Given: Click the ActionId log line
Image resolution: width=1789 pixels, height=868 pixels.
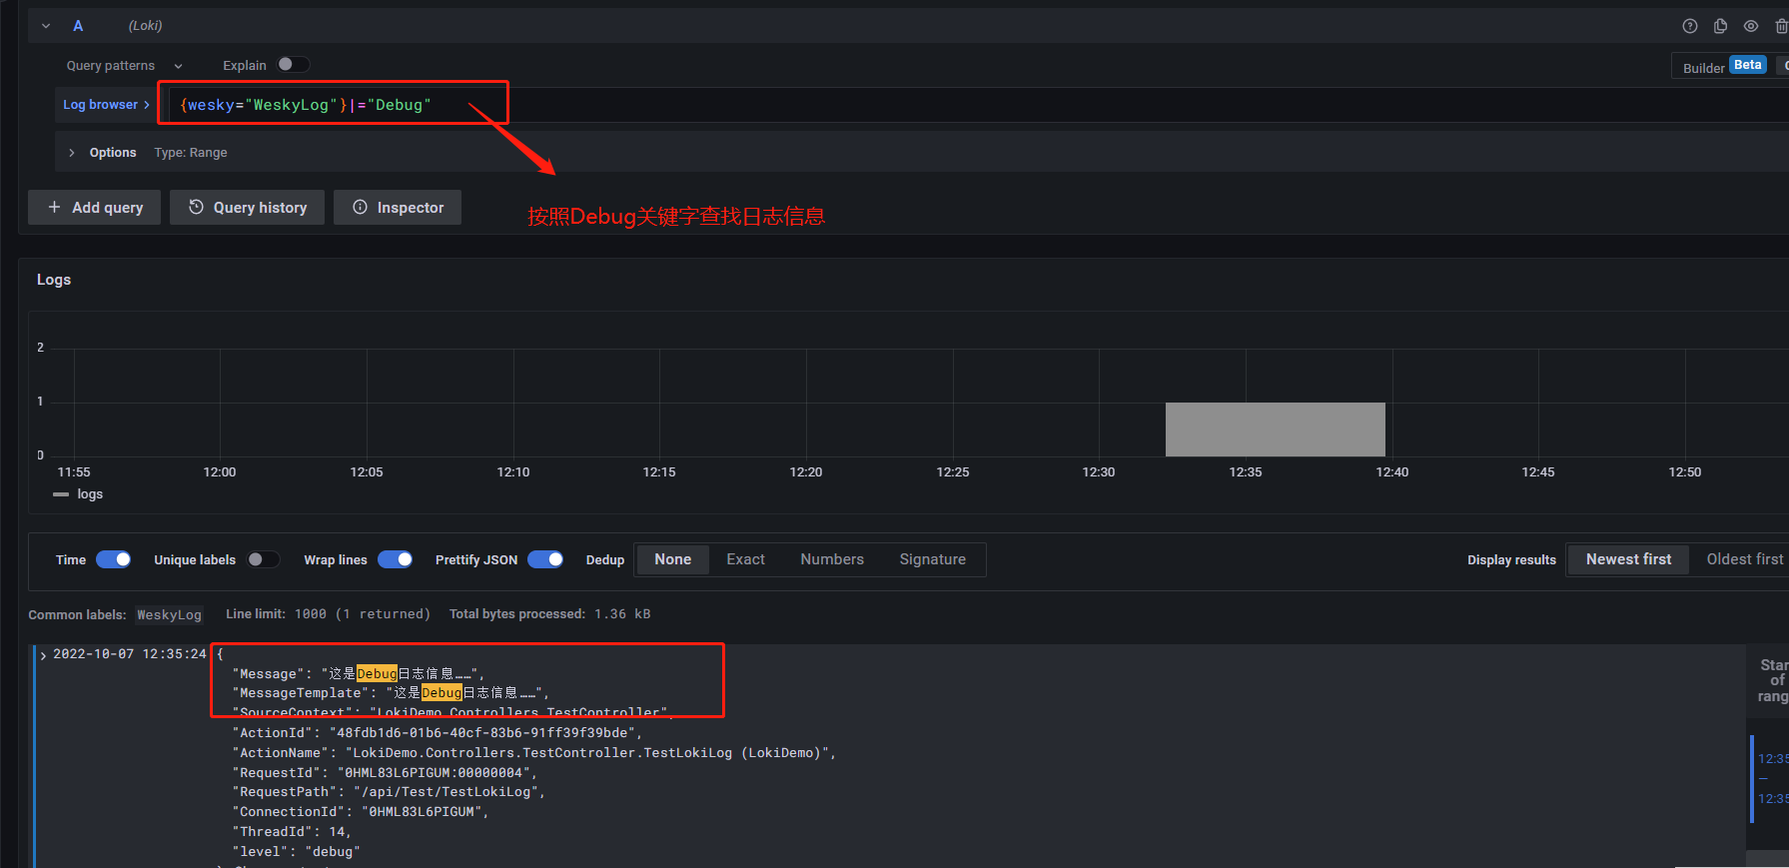Looking at the screenshot, I should (x=437, y=733).
